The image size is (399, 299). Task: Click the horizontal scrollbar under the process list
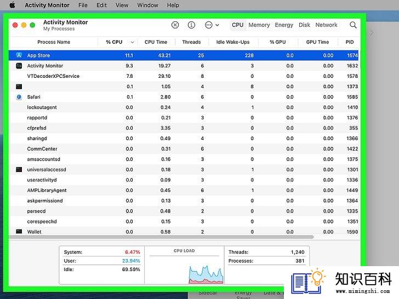pyautogui.click(x=161, y=237)
